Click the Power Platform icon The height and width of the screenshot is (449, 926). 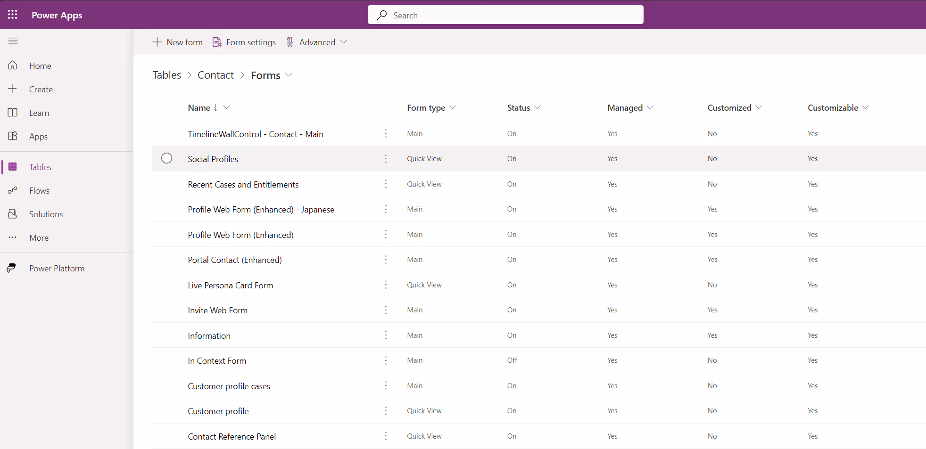(12, 268)
